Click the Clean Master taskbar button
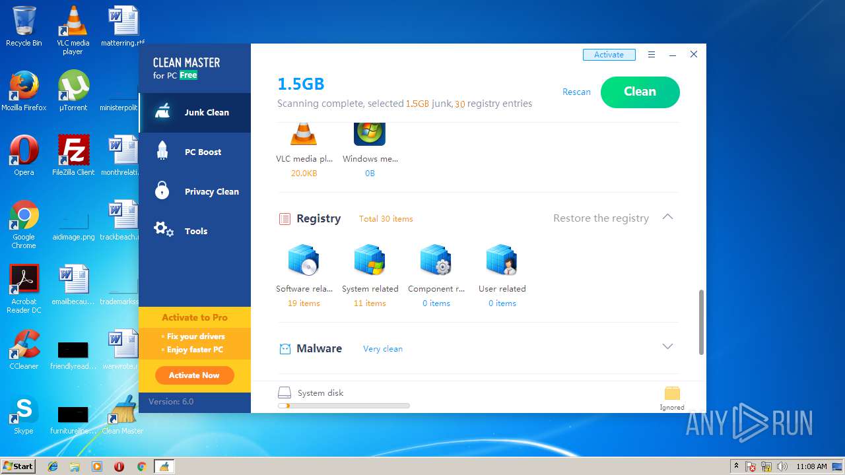This screenshot has width=845, height=475. [164, 466]
